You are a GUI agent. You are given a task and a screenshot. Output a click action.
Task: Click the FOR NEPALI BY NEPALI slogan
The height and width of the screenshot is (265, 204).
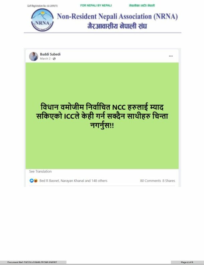(x=96, y=5)
